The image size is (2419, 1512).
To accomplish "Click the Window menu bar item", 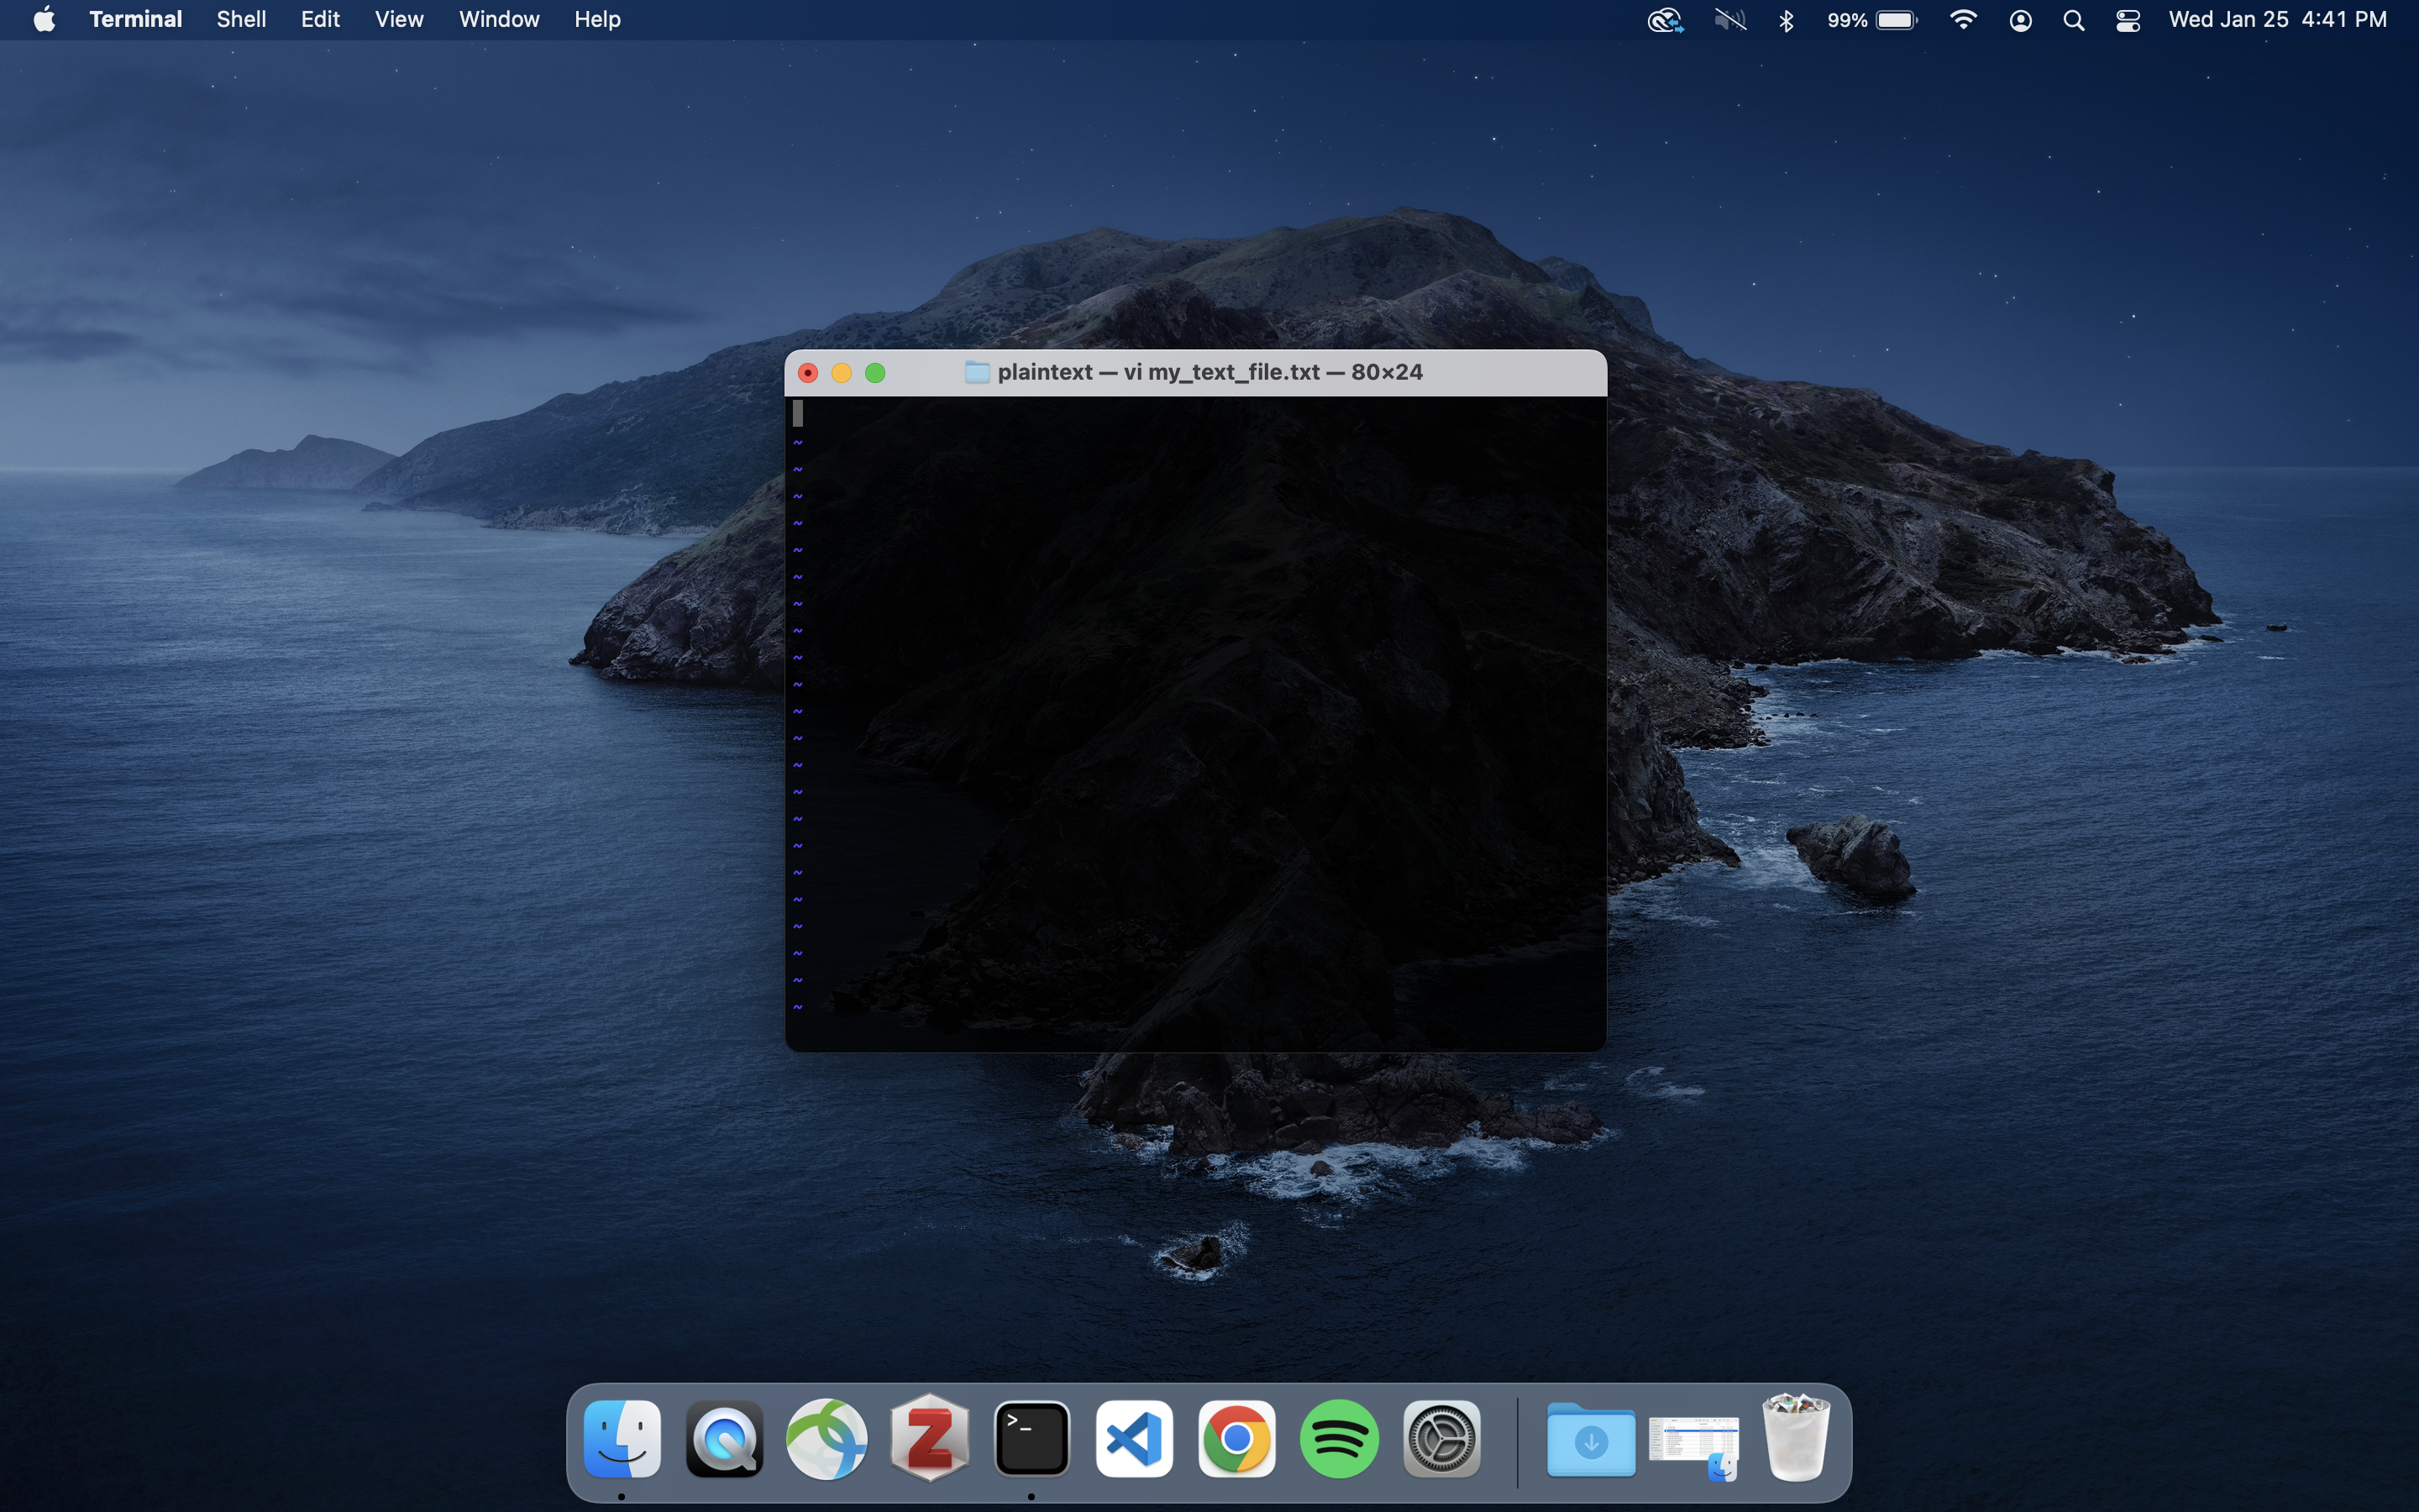I will [496, 19].
